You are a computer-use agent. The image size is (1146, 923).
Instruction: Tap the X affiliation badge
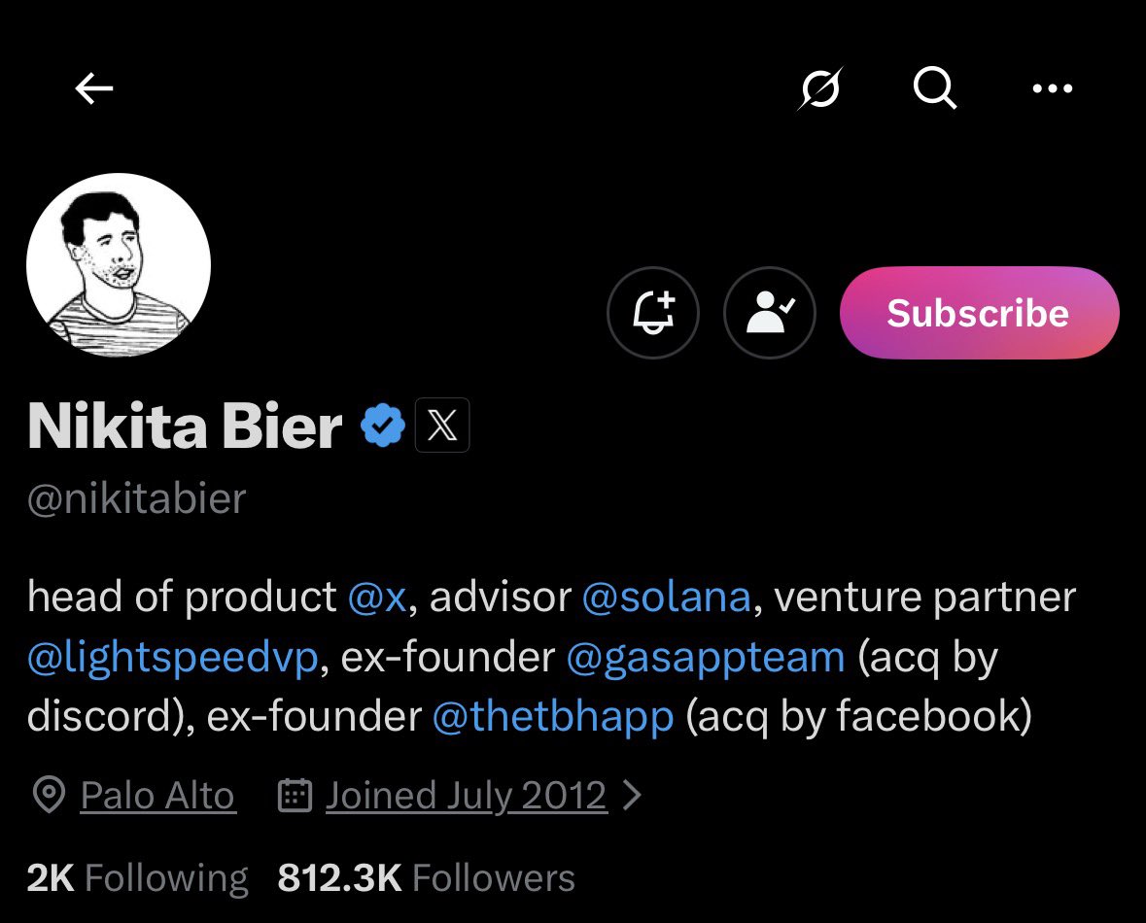442,426
